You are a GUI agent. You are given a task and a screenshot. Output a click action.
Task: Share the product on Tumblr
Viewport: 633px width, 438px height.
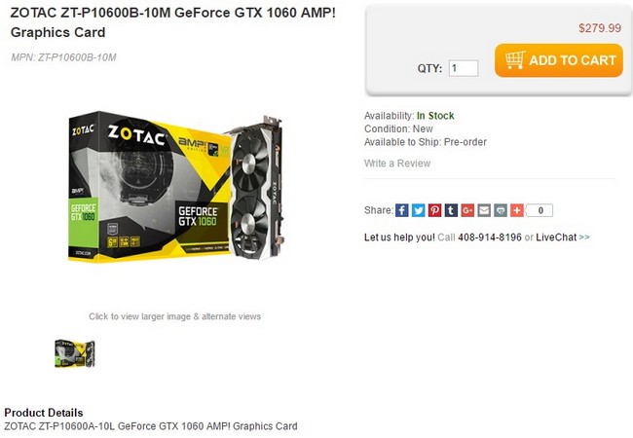pos(451,210)
